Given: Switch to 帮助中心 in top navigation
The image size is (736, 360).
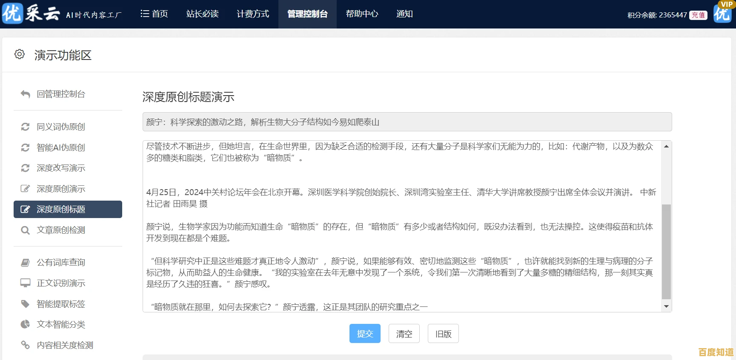Looking at the screenshot, I should (x=362, y=14).
